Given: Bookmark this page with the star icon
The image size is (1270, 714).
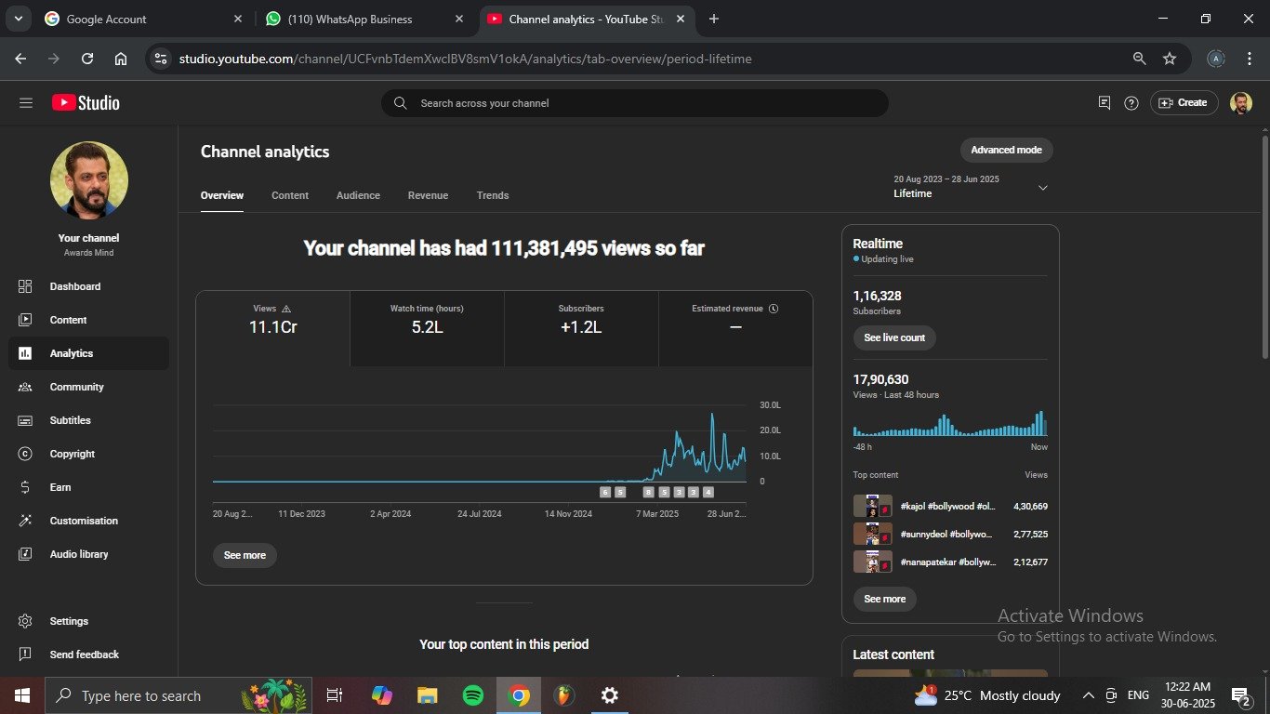Looking at the screenshot, I should (1170, 59).
